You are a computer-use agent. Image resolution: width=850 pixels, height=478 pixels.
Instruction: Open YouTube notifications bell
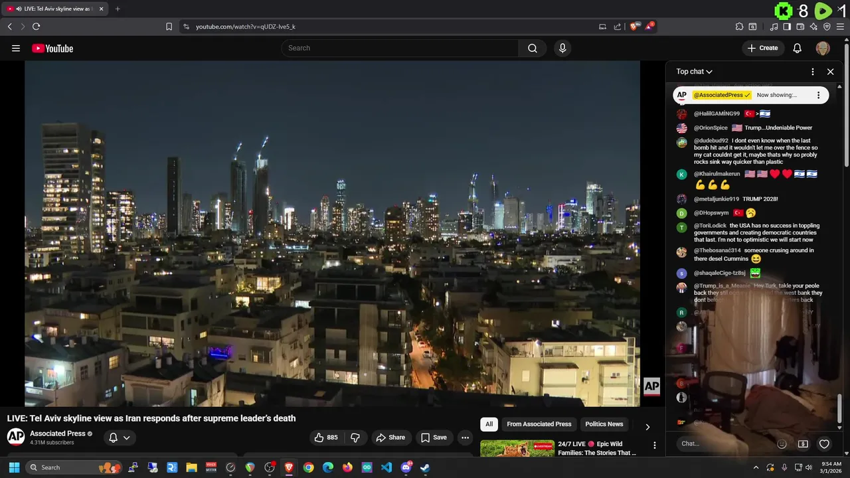[x=798, y=48]
